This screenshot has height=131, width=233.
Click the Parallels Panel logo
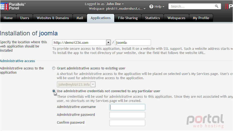pyautogui.click(x=13, y=6)
